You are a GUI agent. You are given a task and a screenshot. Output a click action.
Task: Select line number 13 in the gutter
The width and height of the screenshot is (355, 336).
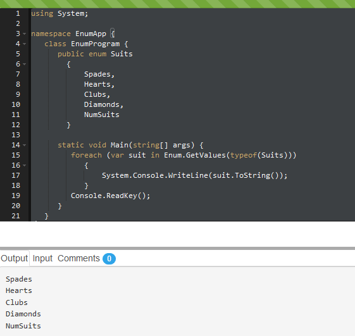point(16,135)
